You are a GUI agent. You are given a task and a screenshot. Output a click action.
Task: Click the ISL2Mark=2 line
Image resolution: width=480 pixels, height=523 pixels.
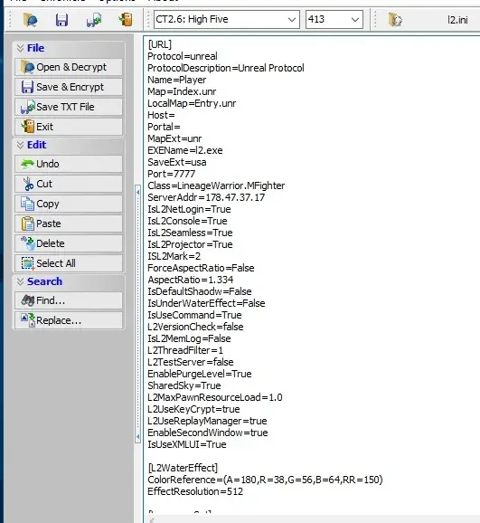tap(174, 256)
